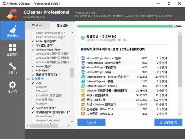185x139 pixels.
Task: Open the Tools section with wrench icon
Action: [12, 68]
